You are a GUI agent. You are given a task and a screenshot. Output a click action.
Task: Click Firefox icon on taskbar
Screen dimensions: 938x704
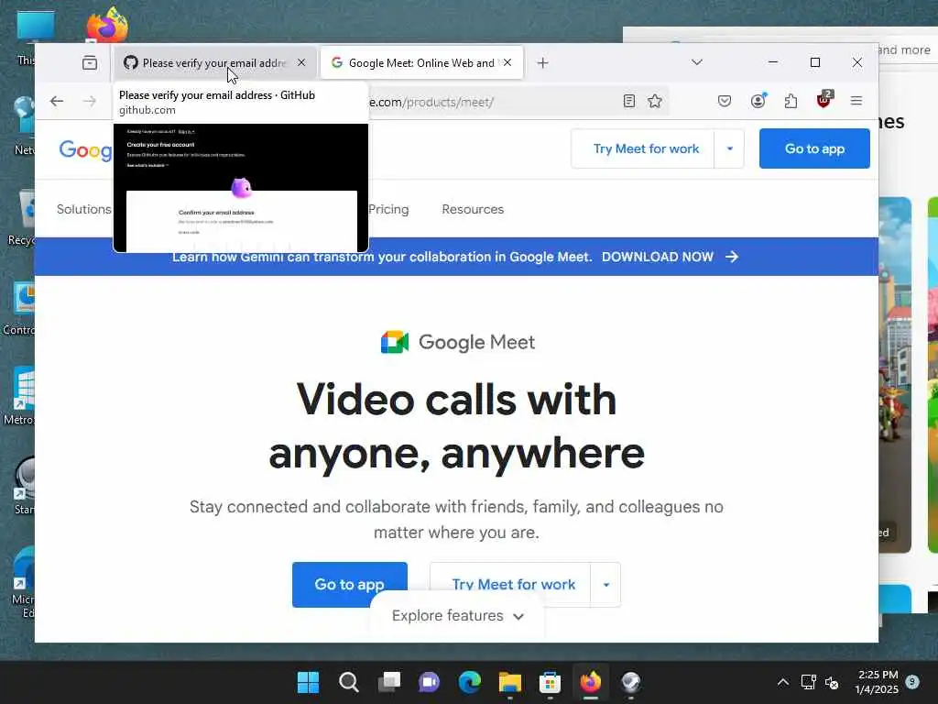pos(591,682)
